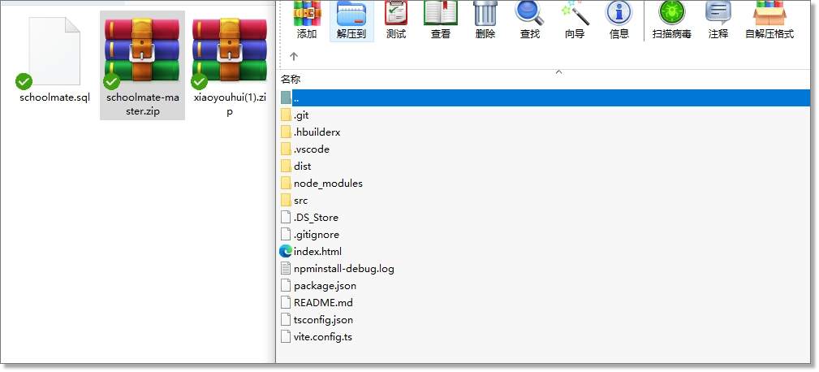
Task: Click the file icon of vite.config.ts
Action: pos(286,337)
